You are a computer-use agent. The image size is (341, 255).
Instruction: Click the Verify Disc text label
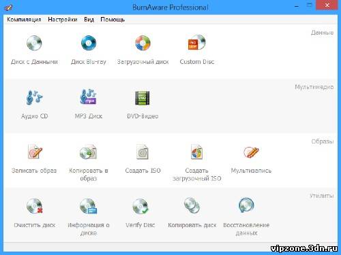(x=140, y=225)
